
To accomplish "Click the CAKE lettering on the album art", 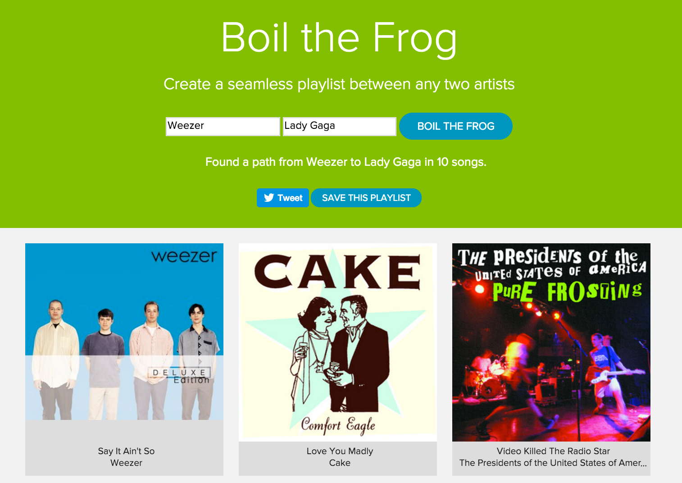I will click(337, 271).
